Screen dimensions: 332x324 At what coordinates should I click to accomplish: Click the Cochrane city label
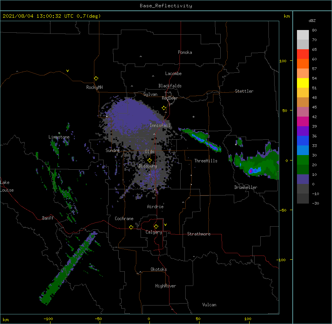click(x=124, y=219)
